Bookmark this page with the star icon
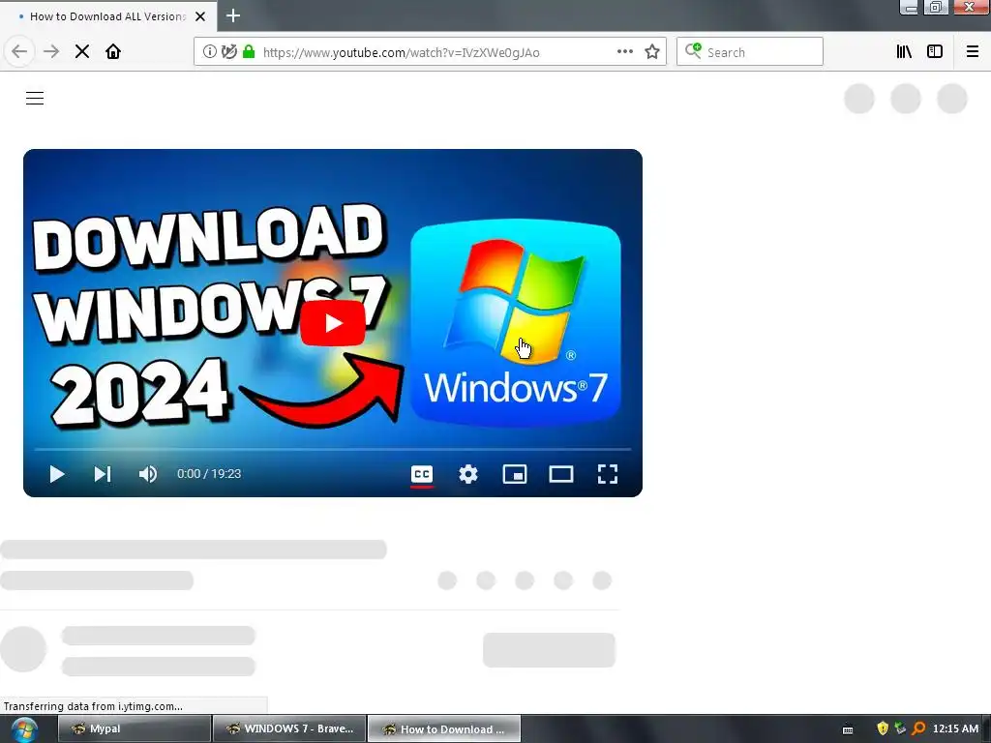This screenshot has width=991, height=743. click(x=652, y=52)
